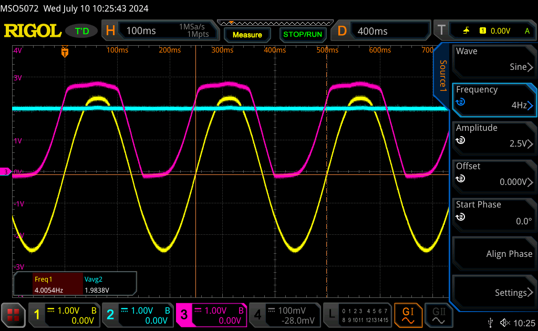Click the rising edge trigger slope icon
Image resolution: width=538 pixels, height=331 pixels.
(x=466, y=31)
